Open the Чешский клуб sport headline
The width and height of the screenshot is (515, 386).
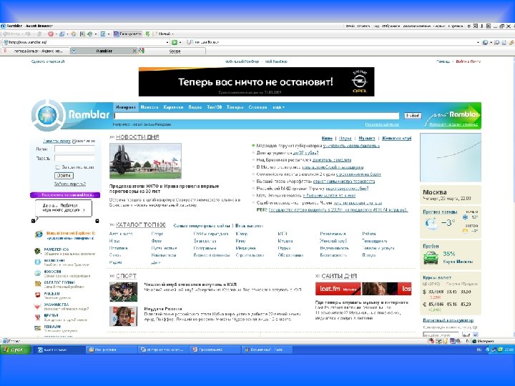(190, 284)
